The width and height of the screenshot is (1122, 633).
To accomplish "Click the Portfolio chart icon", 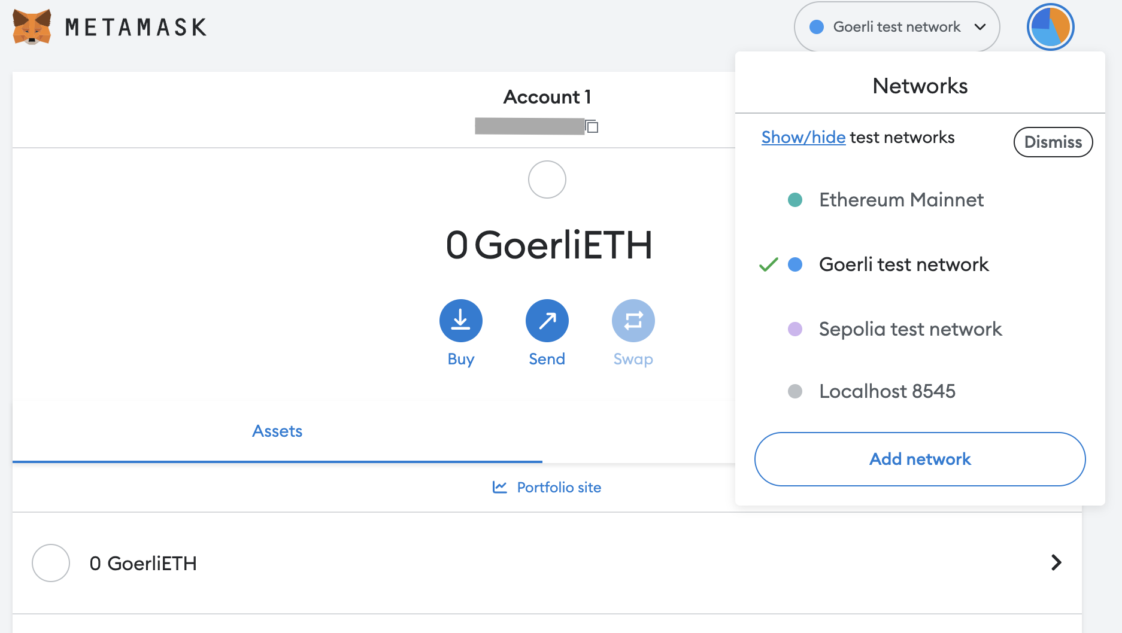I will click(500, 487).
